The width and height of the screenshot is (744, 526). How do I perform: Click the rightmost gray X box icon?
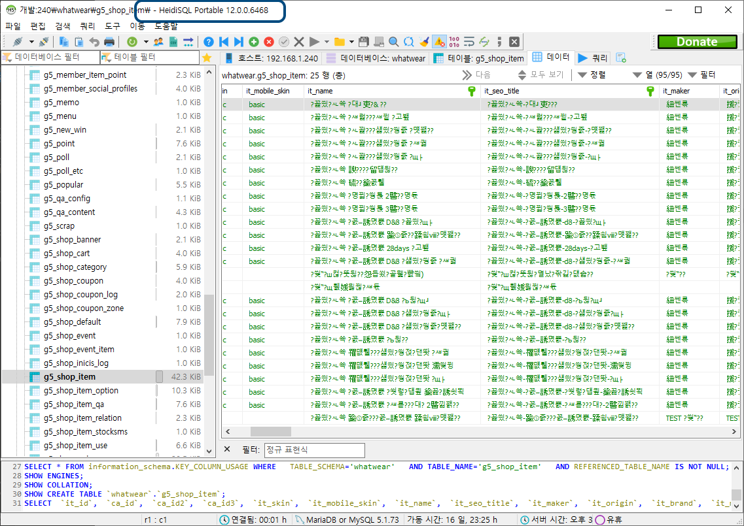point(514,42)
